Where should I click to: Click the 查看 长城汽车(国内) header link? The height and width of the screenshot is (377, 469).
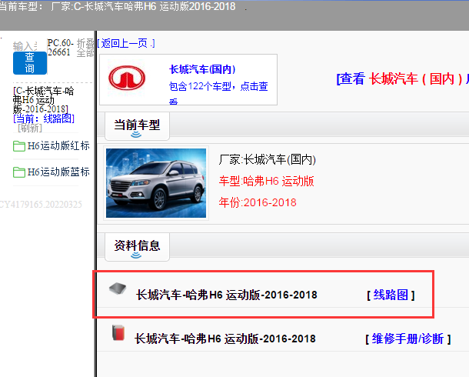[403, 79]
